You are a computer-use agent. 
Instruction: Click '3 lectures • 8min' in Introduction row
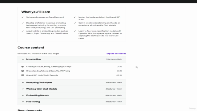[x=114, y=59]
